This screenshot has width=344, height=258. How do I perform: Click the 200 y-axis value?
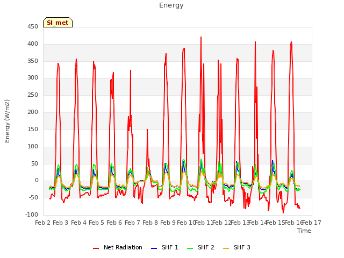coord(33,112)
